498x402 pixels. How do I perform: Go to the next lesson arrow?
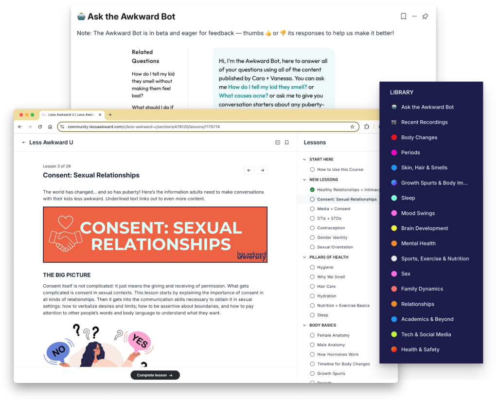point(262,170)
